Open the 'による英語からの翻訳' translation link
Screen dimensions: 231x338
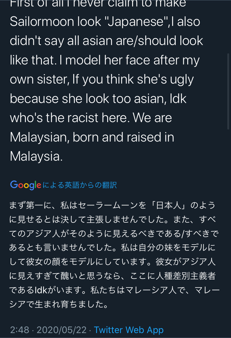80,185
